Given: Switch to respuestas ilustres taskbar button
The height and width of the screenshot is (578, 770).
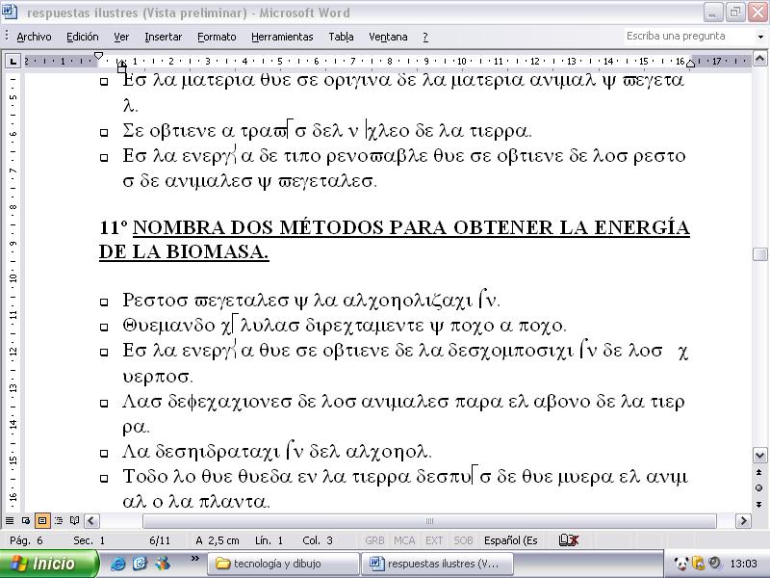Looking at the screenshot, I should tap(438, 564).
